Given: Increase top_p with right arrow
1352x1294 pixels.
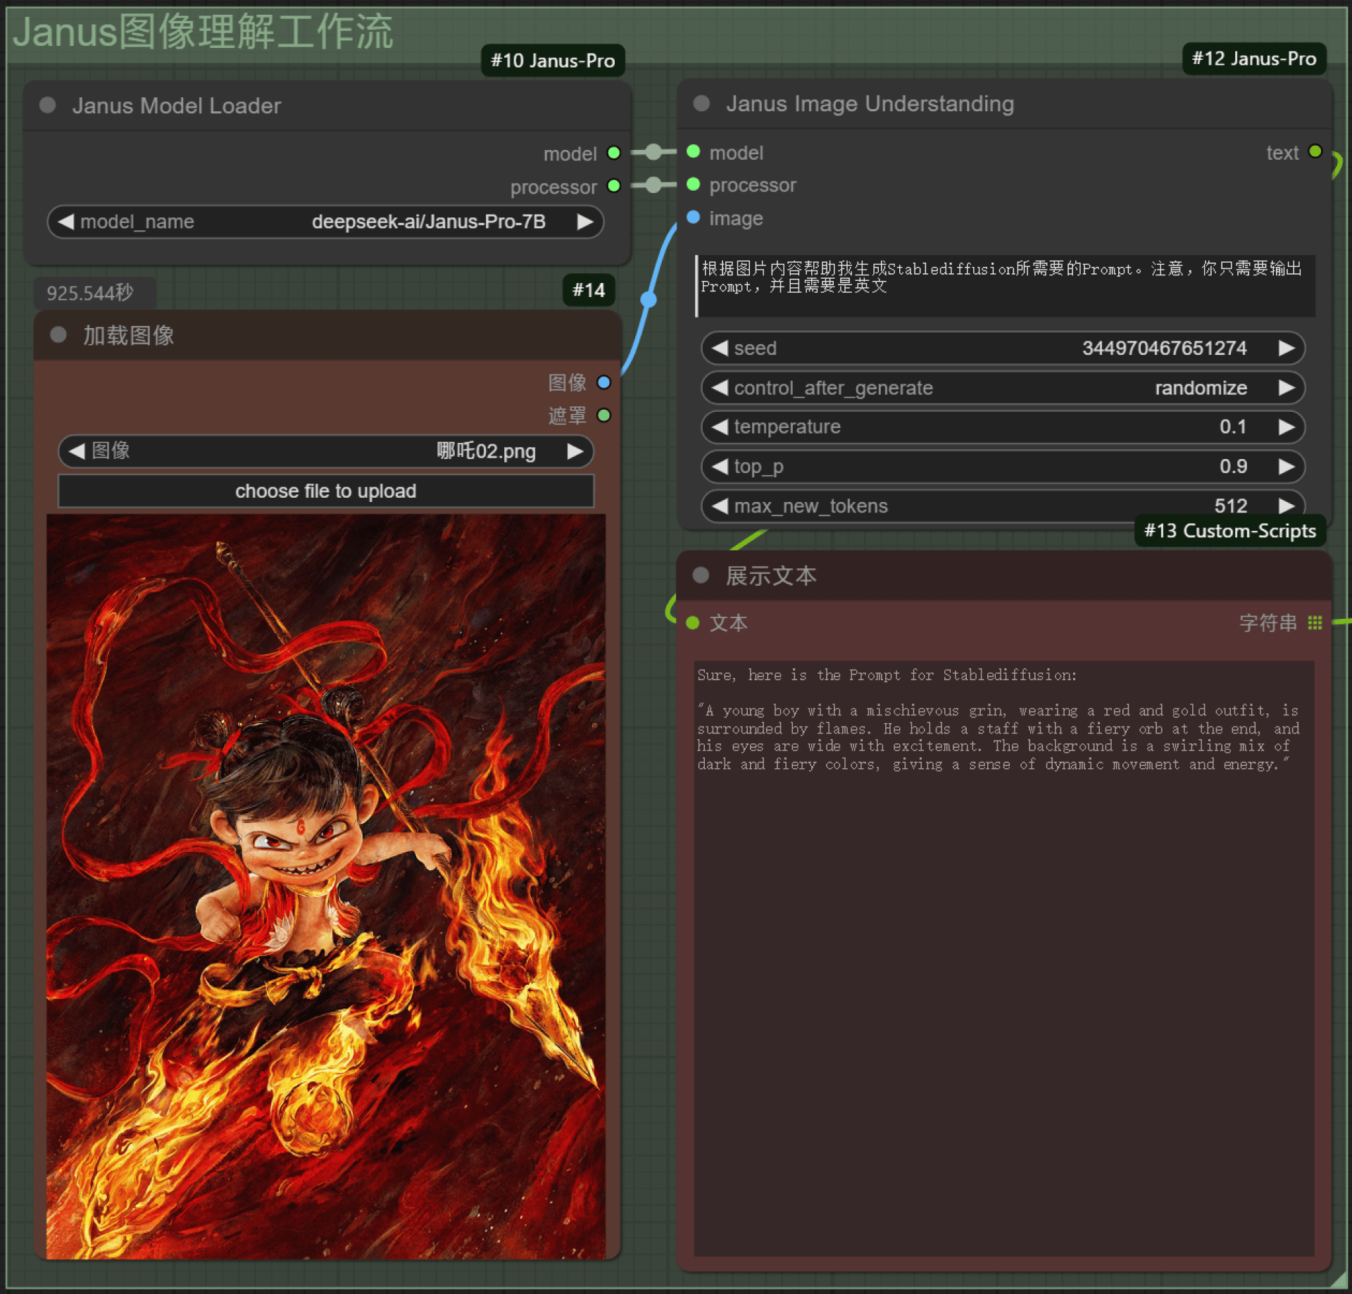Looking at the screenshot, I should coord(1287,466).
